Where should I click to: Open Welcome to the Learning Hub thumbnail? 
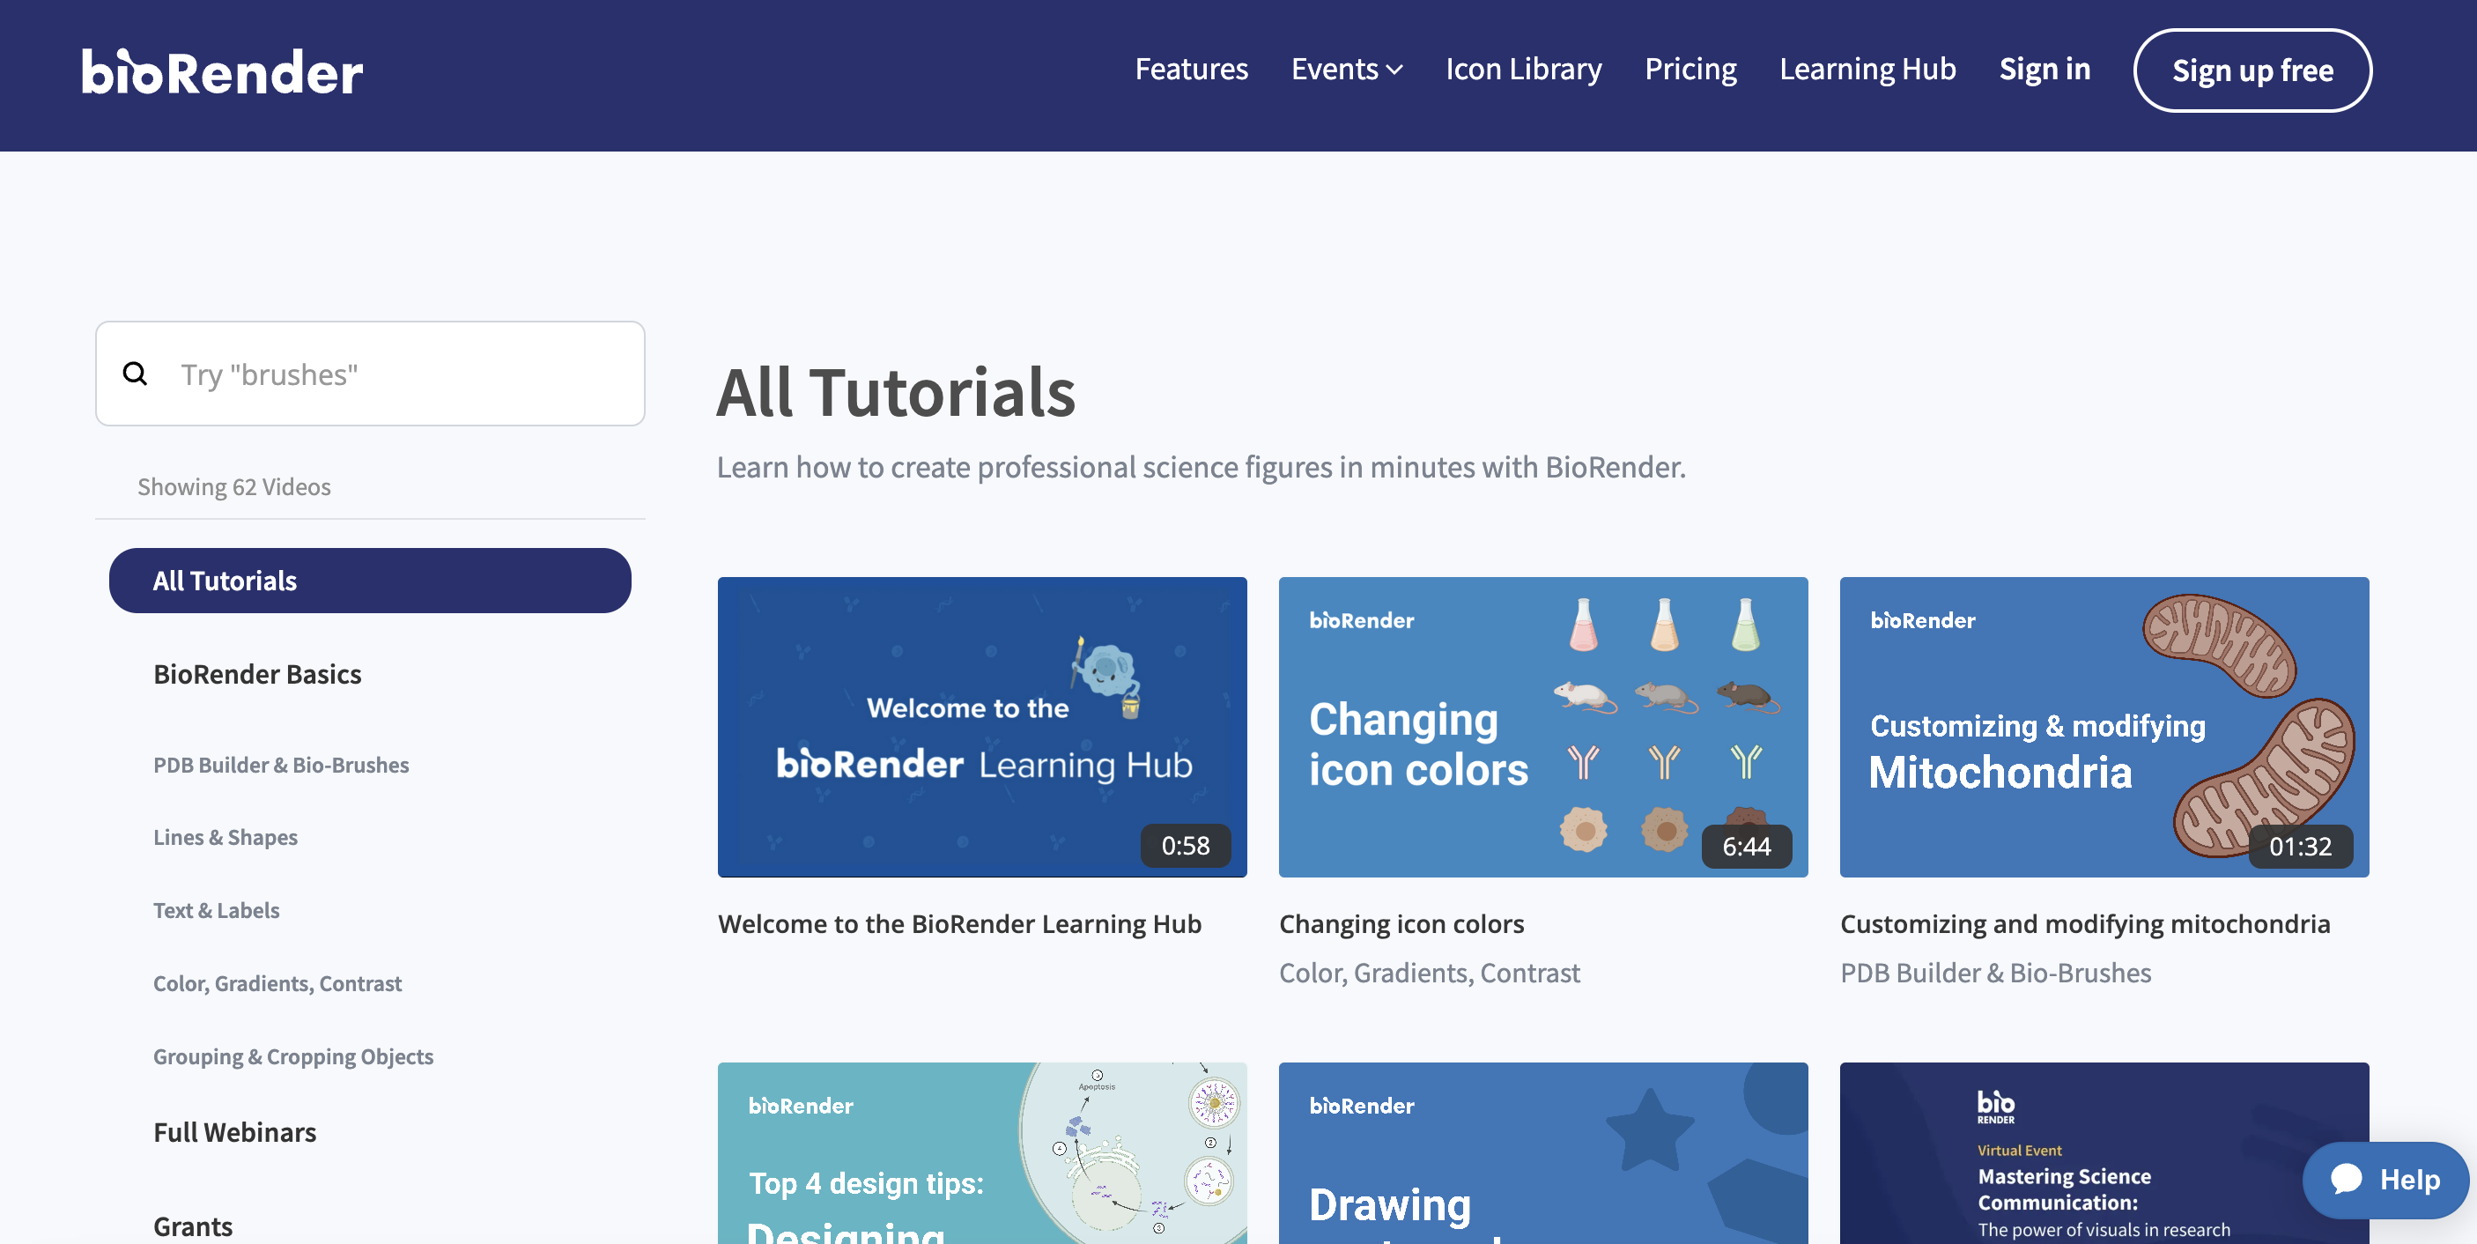pos(982,726)
